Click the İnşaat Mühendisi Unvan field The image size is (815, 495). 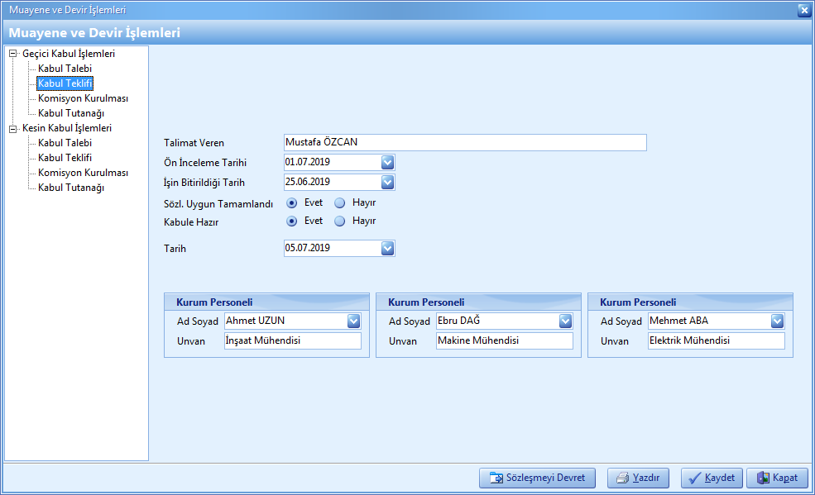[x=292, y=340]
